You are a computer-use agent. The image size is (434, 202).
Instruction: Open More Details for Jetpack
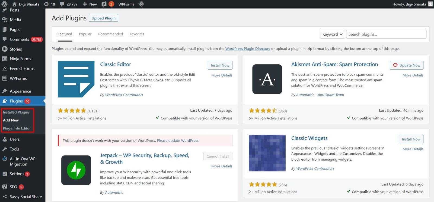(222, 166)
